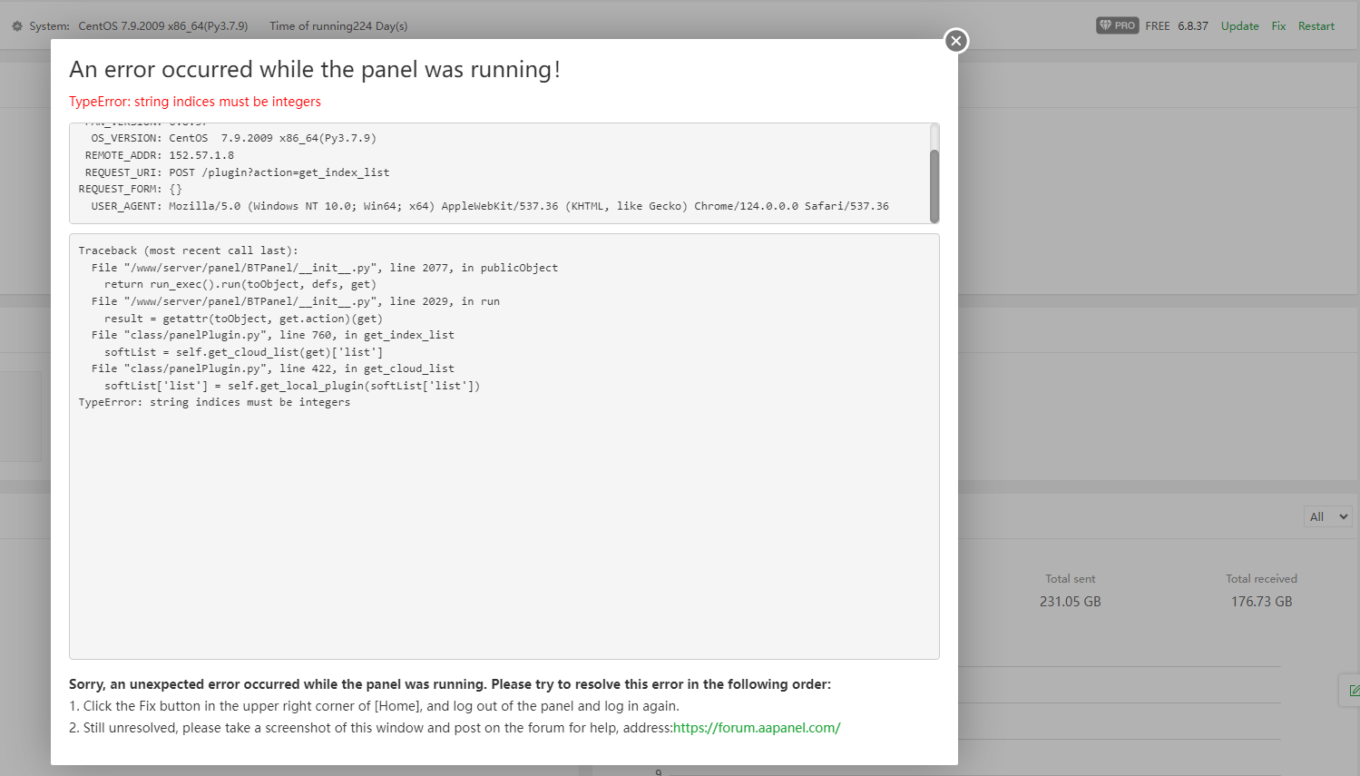1360x776 pixels.
Task: Click the 'Traceback (most recent call last)' line
Action: click(x=188, y=250)
